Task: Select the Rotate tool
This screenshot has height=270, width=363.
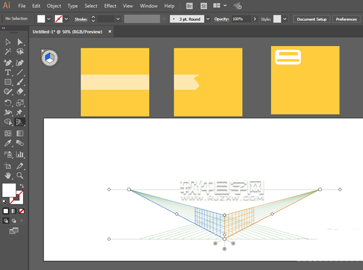Action: [x=8, y=102]
